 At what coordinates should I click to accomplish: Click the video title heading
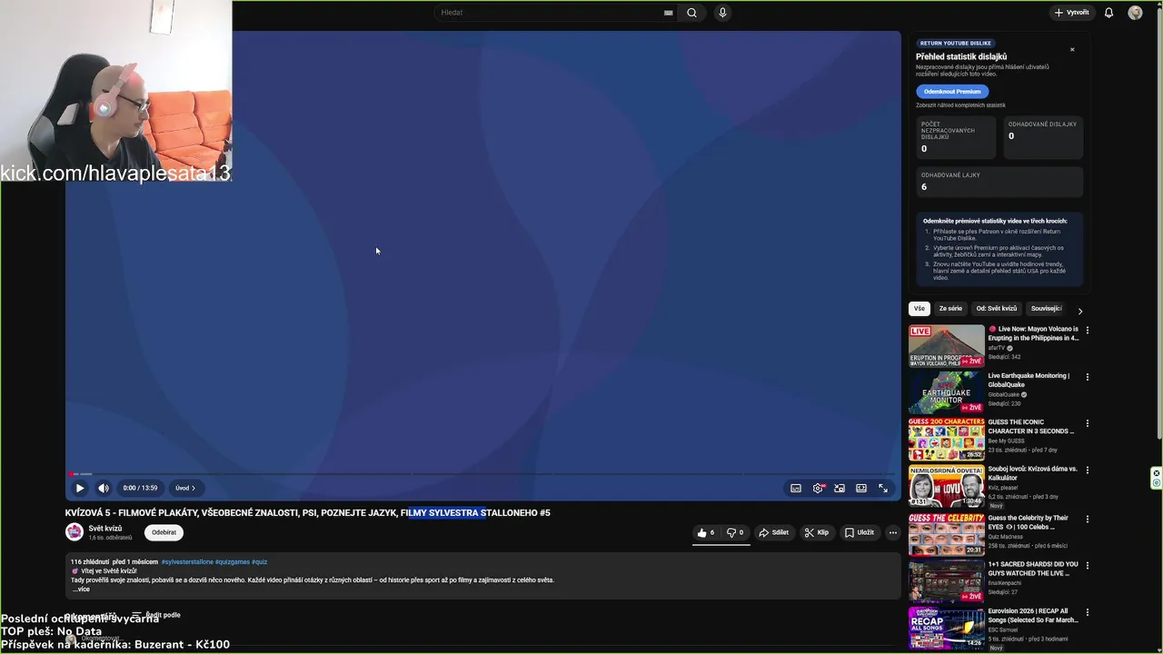pyautogui.click(x=308, y=513)
